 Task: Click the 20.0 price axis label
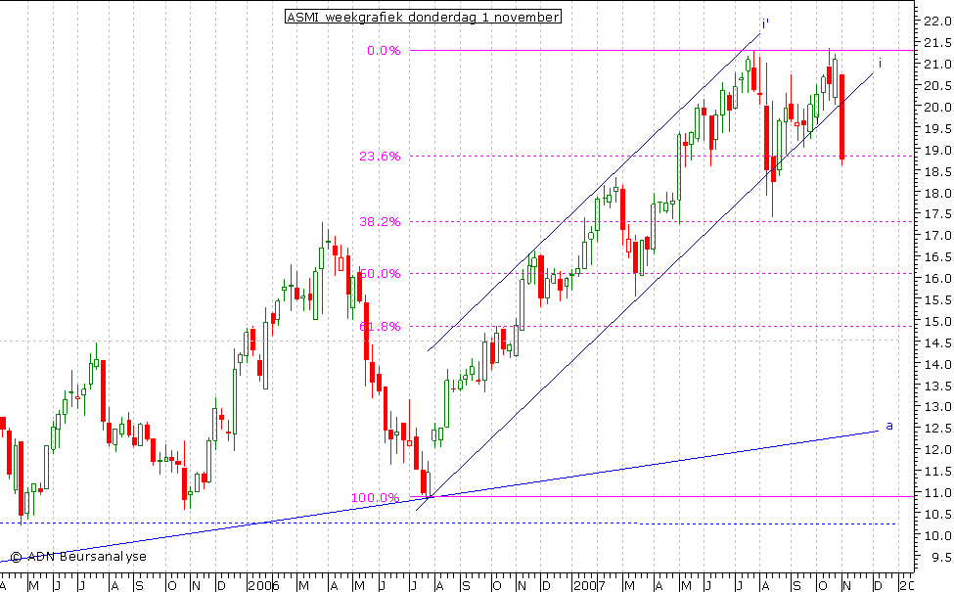[937, 107]
